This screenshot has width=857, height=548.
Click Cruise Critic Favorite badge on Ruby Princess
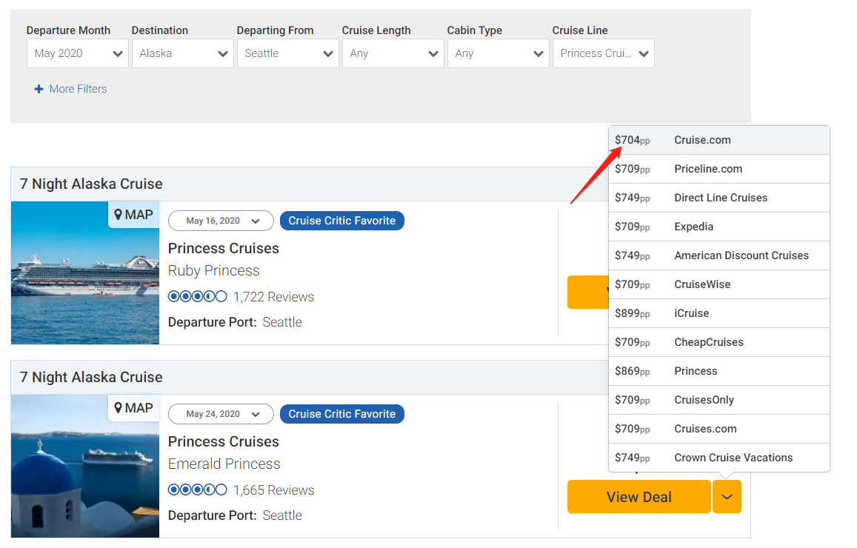342,221
